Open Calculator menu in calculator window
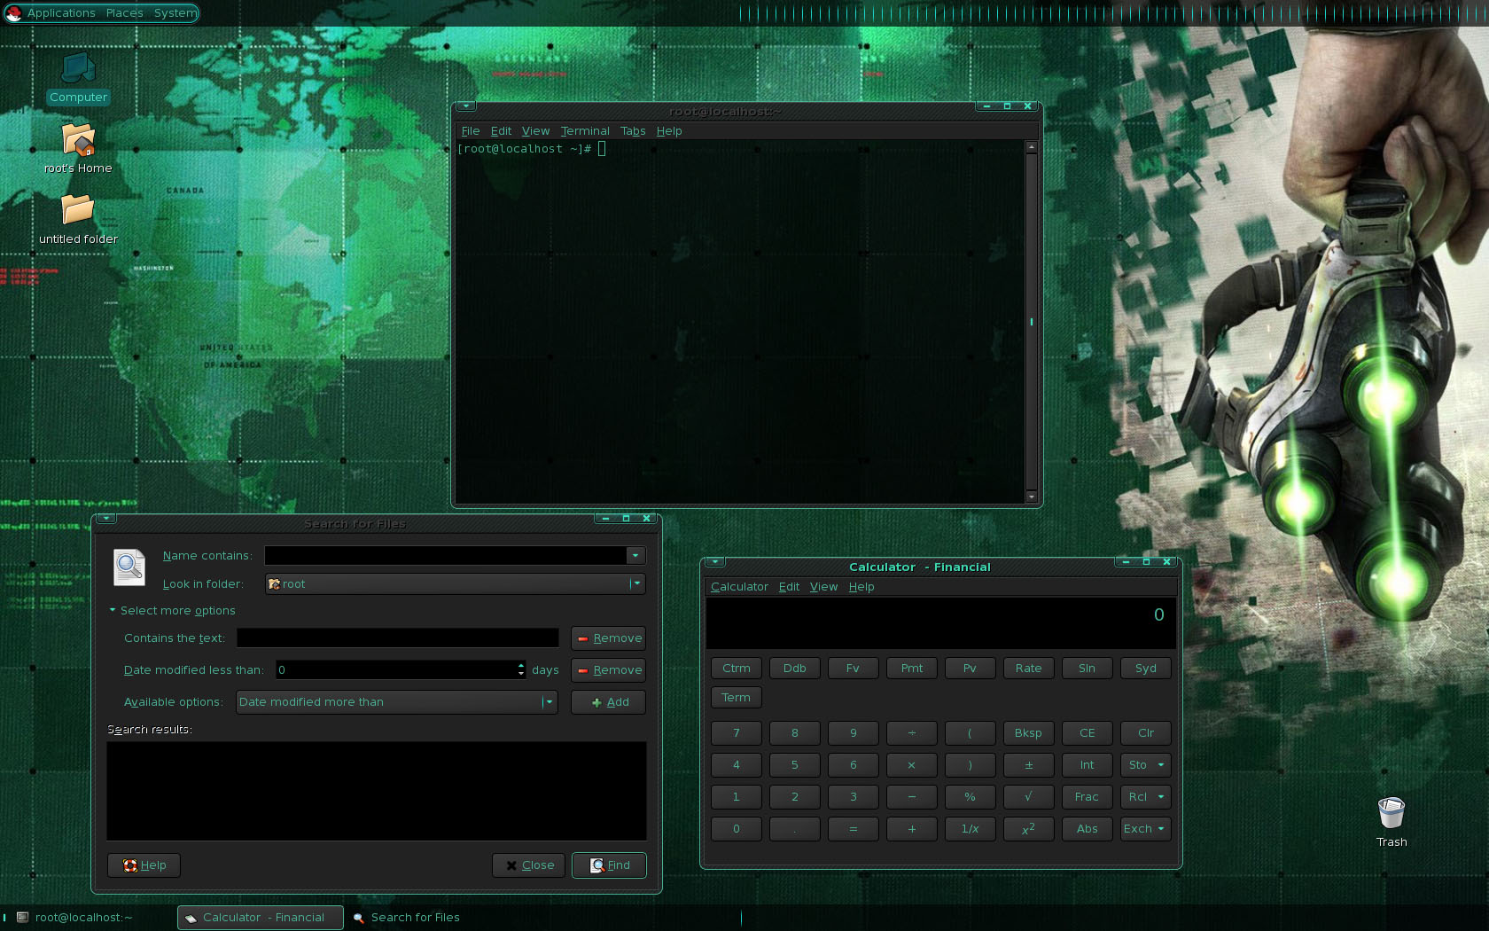Viewport: 1489px width, 931px height. coord(739,587)
